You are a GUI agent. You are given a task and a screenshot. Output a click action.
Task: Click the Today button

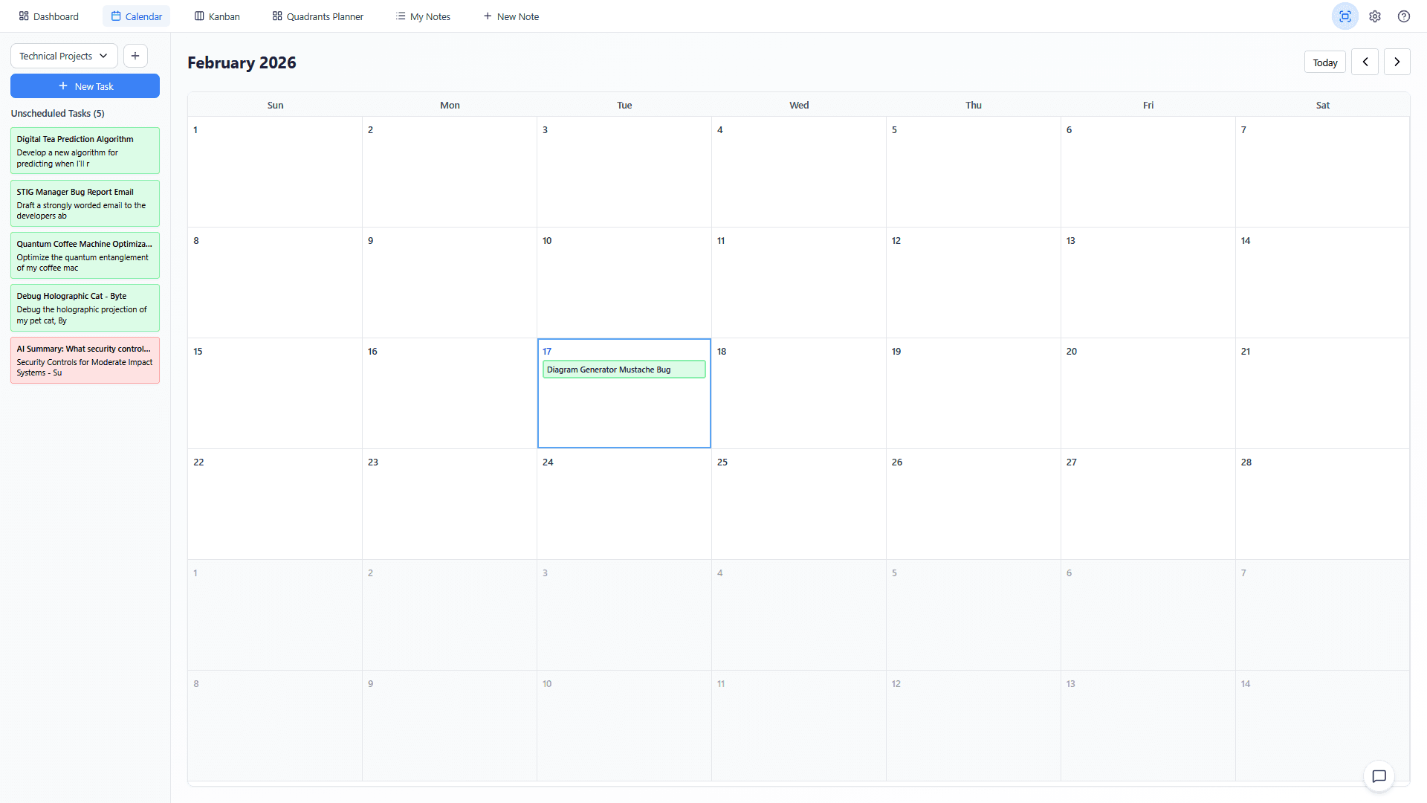[1324, 62]
